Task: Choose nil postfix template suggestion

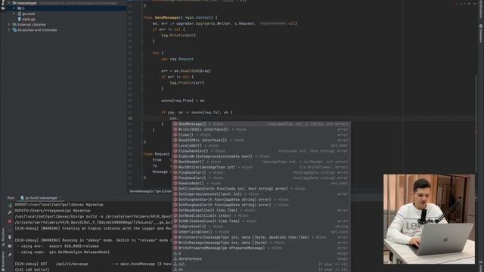Action: coord(261,264)
